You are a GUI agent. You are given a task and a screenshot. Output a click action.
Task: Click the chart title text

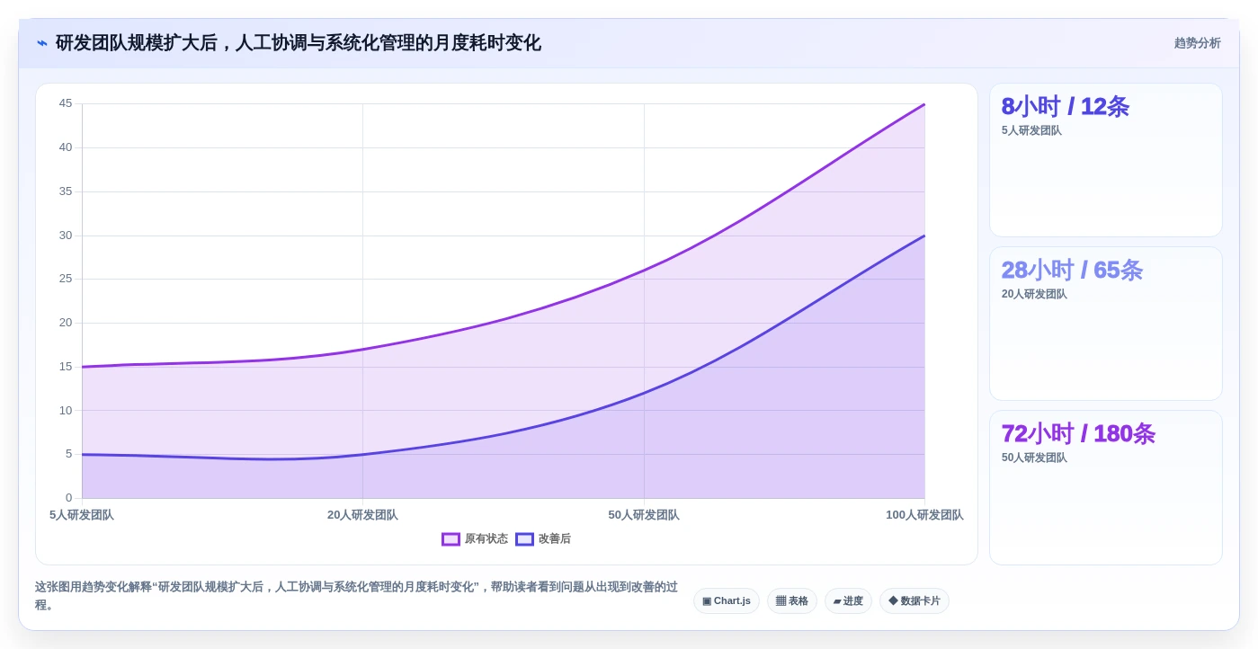[299, 43]
